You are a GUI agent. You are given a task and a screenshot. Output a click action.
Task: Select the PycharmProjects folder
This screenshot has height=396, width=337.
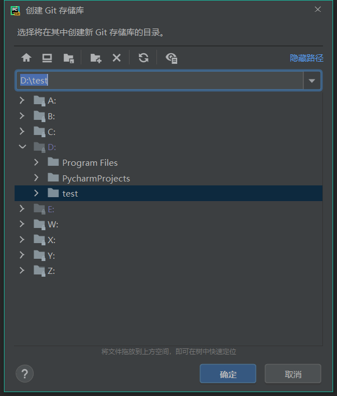pos(168,178)
